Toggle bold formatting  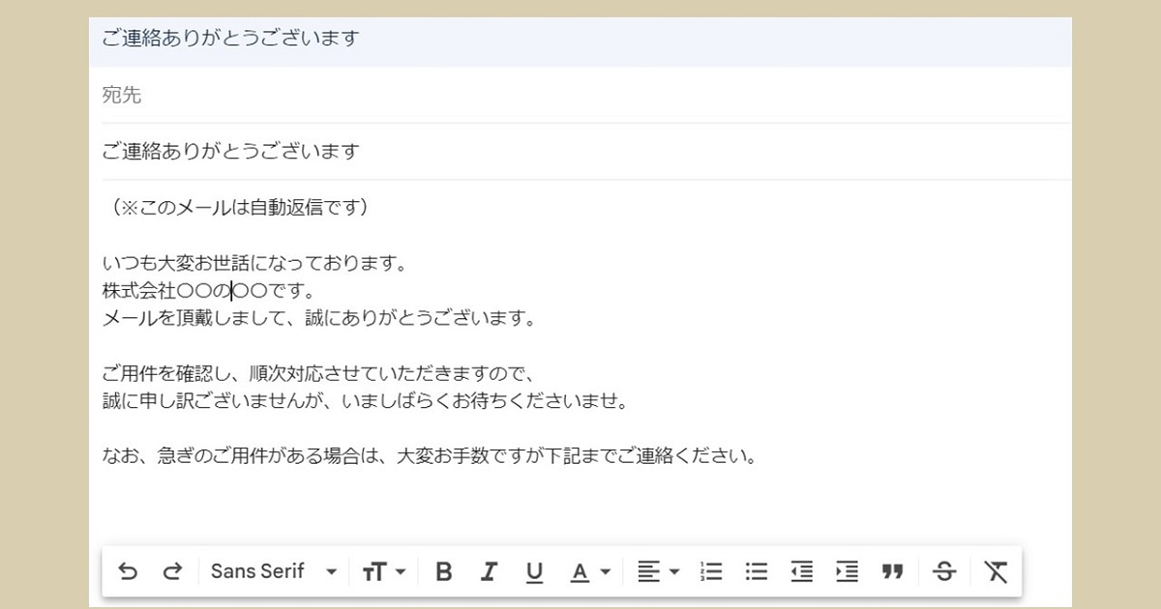[x=443, y=571]
